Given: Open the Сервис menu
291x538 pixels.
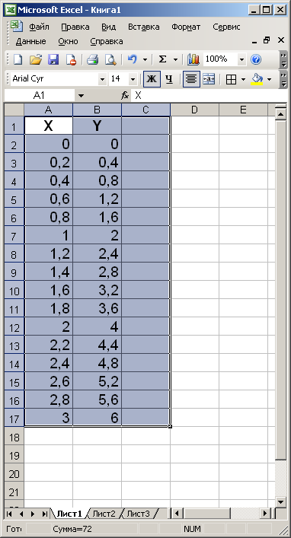Looking at the screenshot, I should 226,27.
